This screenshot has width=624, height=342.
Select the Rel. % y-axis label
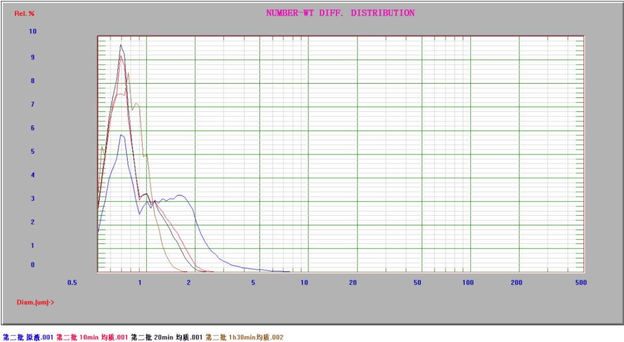click(25, 13)
